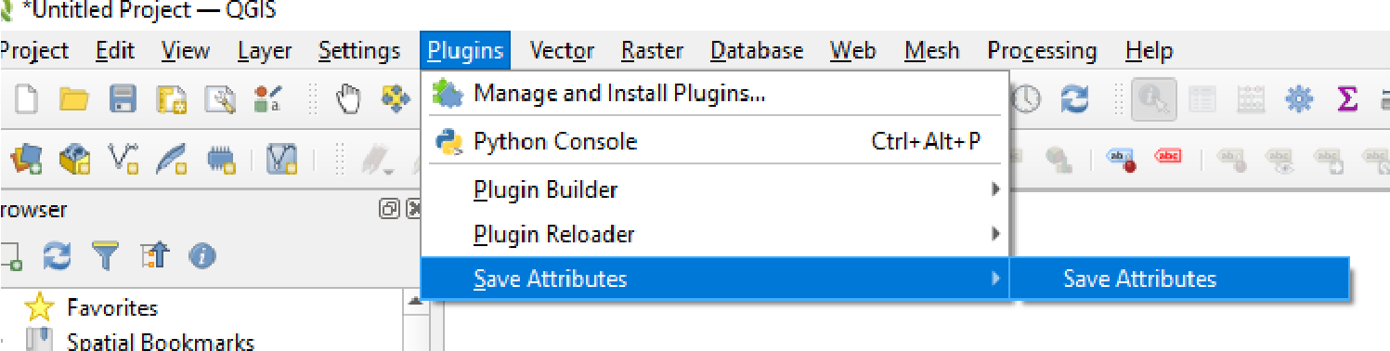Open the Processing Toolbox gear icon
1390x351 pixels.
pyautogui.click(x=1298, y=99)
